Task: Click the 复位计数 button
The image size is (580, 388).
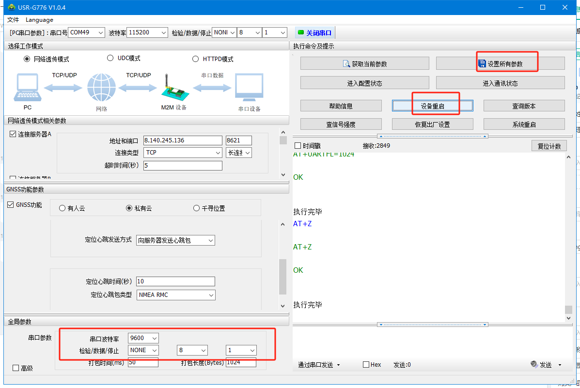Action: click(x=549, y=146)
